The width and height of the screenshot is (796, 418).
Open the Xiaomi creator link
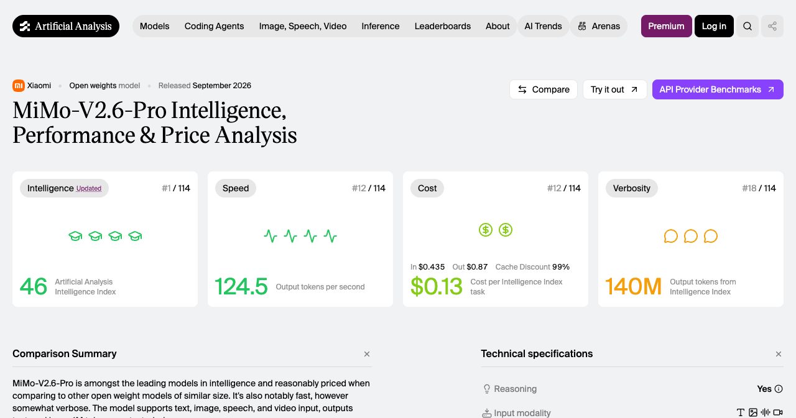tap(39, 86)
